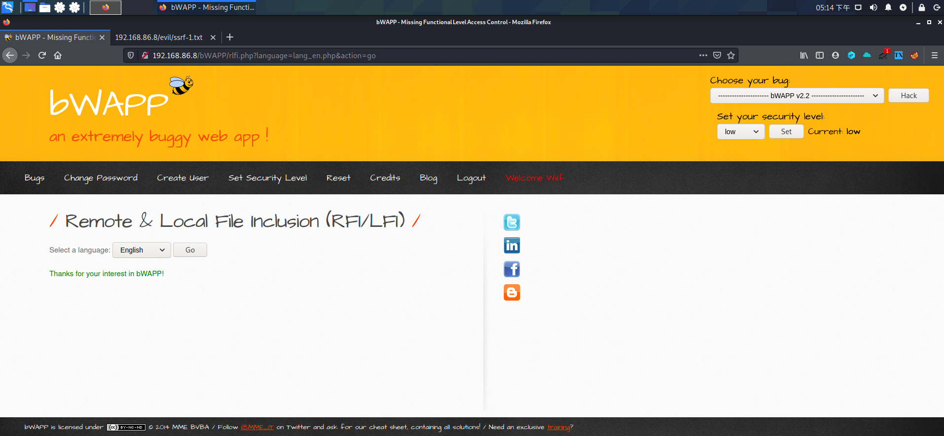Screen dimensions: 944x436
Task: Click the teal cloud extension icon
Action: (x=867, y=55)
